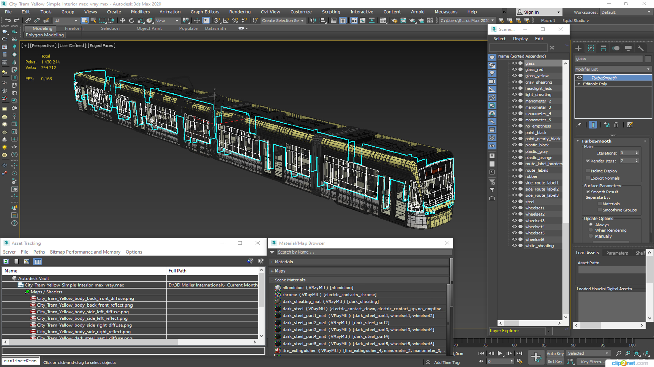Open the Workspaces Default dropdown
Screen dimensions: 654x367
[x=626, y=12]
